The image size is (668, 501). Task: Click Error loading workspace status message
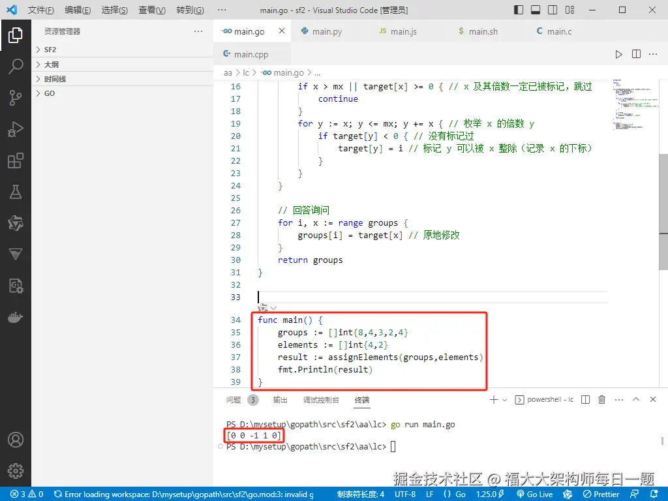click(183, 494)
